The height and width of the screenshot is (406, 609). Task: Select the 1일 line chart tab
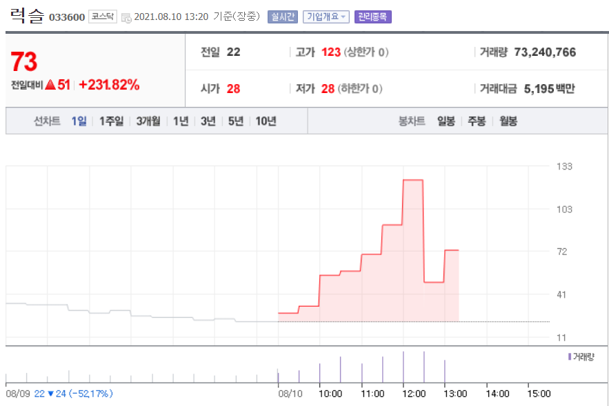coord(79,121)
